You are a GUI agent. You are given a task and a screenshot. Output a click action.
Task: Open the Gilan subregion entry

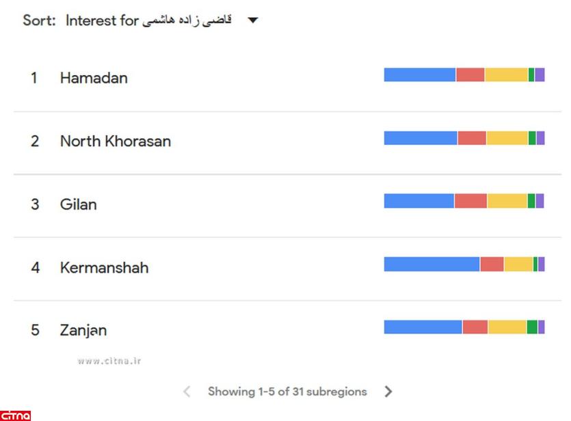(78, 204)
